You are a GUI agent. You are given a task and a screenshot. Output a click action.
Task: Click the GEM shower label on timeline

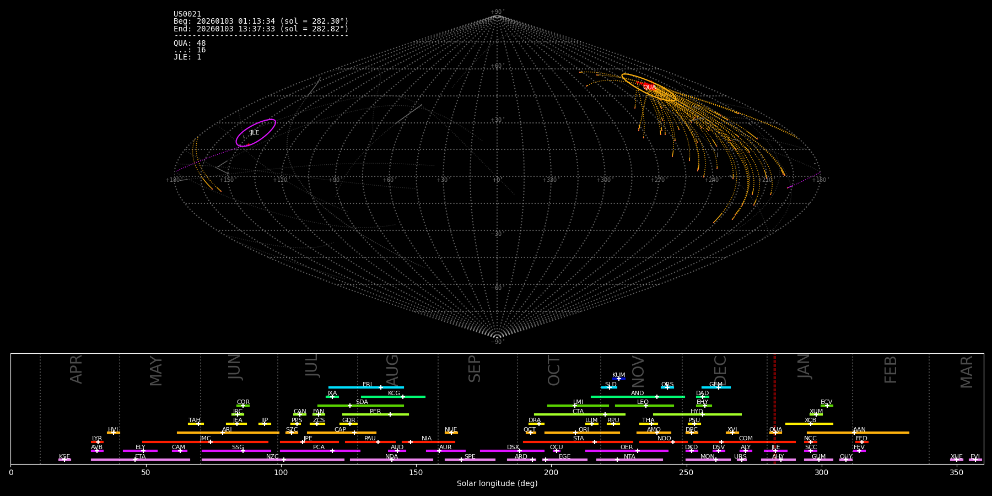click(x=715, y=385)
